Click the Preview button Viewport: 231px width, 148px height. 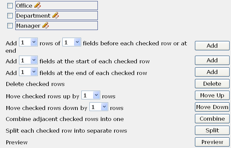pos(212,142)
